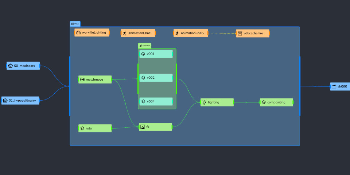Click the clapperboard icon on sh060 node

pyautogui.click(x=334, y=87)
